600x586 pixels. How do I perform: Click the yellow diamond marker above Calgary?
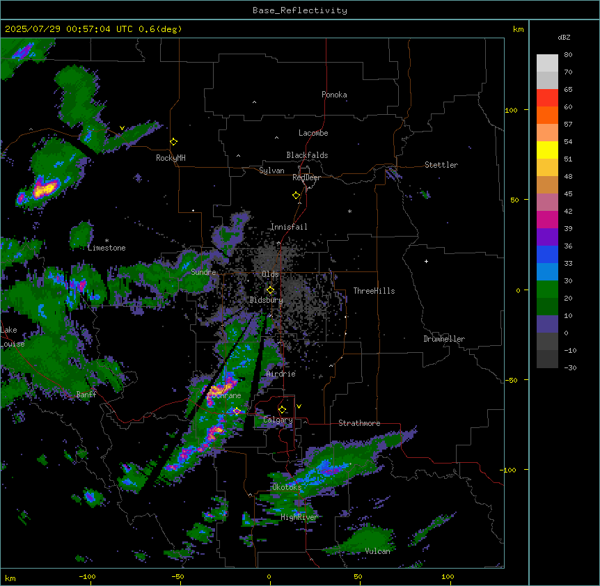coord(282,410)
